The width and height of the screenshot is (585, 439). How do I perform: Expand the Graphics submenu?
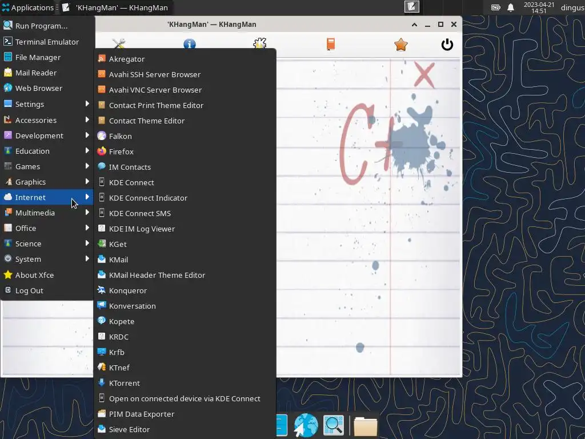point(47,182)
